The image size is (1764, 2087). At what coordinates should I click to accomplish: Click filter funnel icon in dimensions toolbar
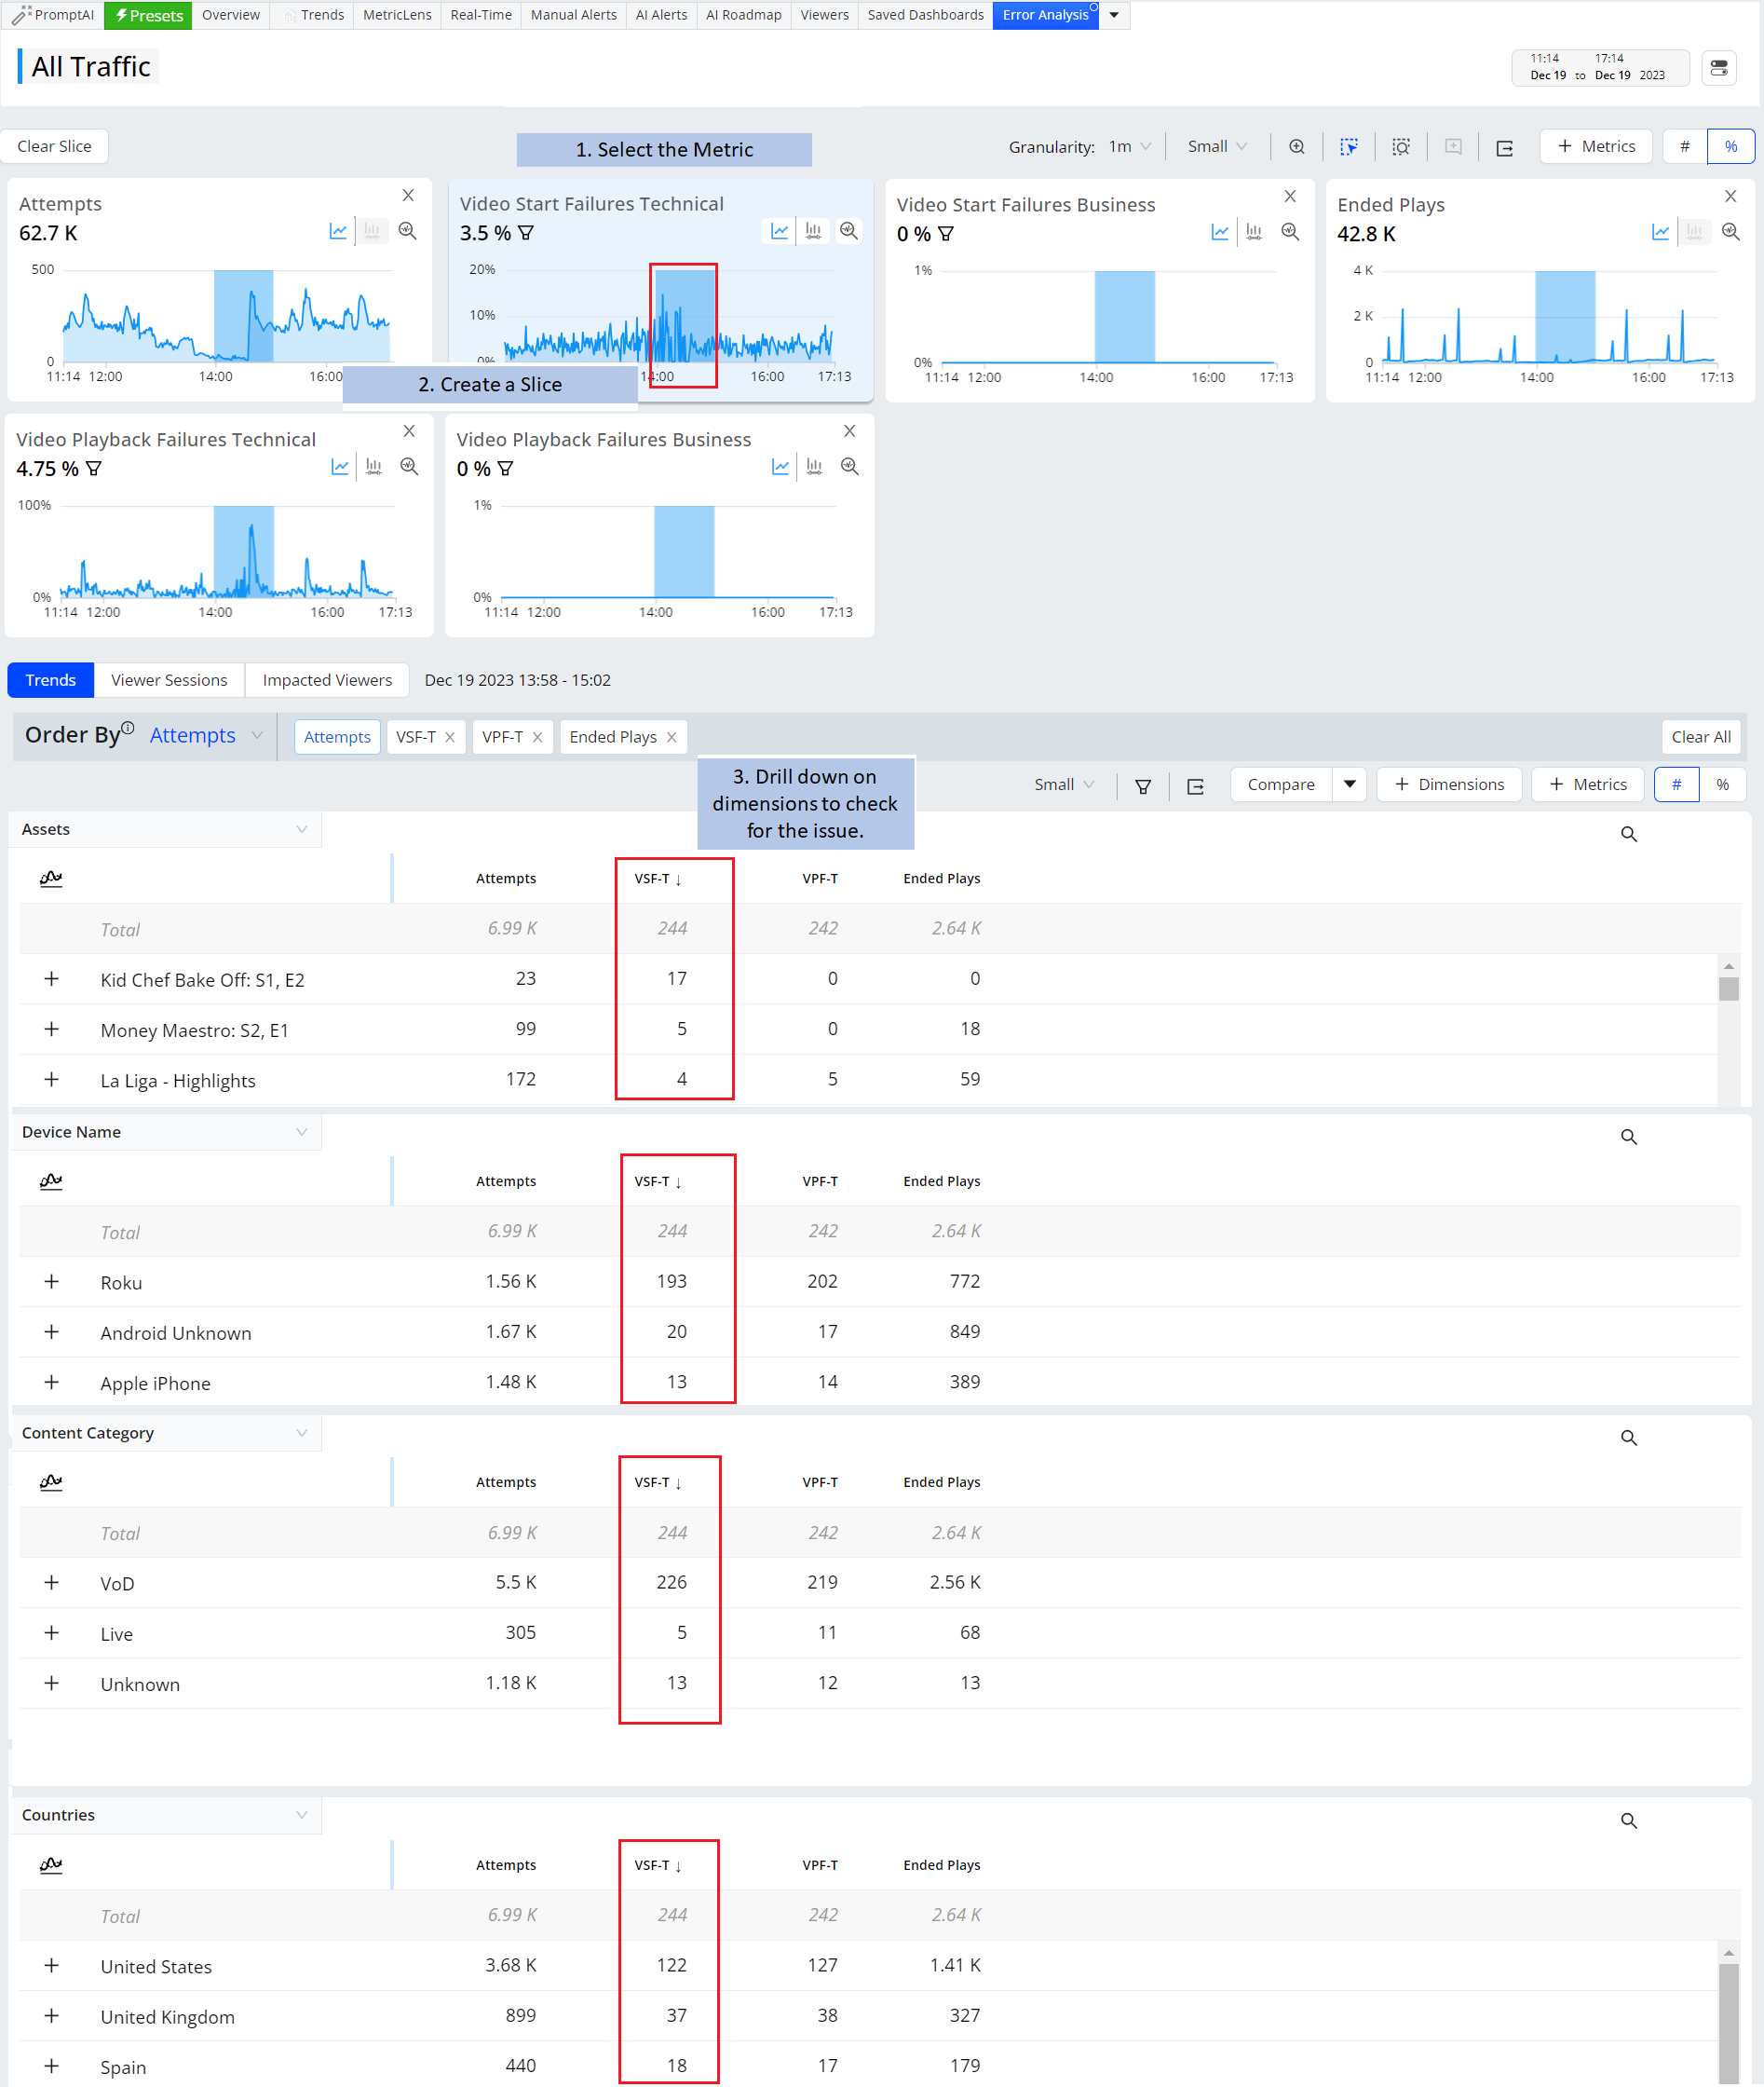coord(1142,786)
